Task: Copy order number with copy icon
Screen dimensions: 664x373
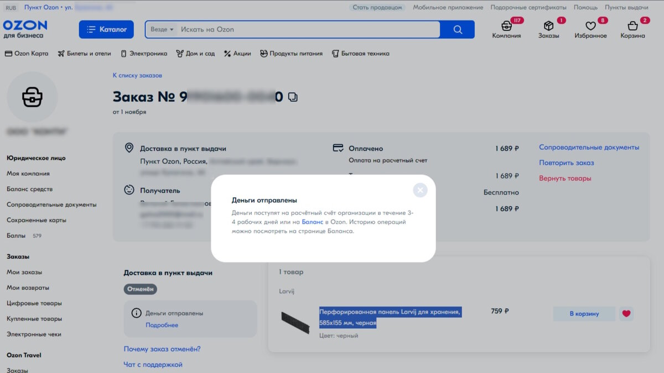Action: (293, 97)
